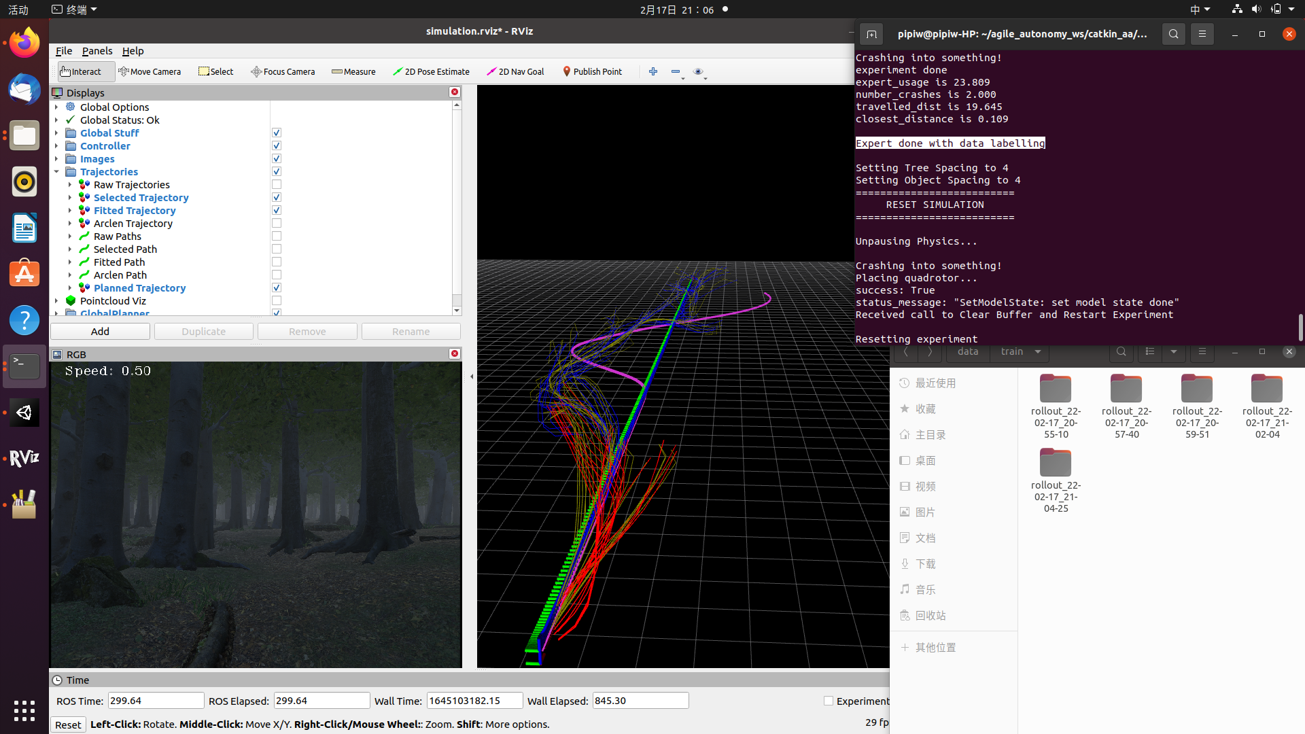
Task: Activate the Measure tool
Action: click(x=353, y=71)
